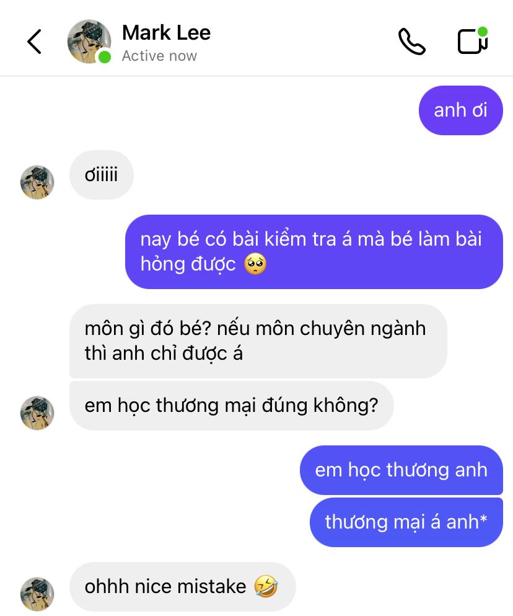Tap avatar beside "ohhh nice mistake" message
513x616 pixels.
[x=37, y=594]
